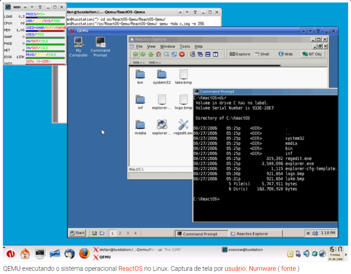The height and width of the screenshot is (274, 351).
Task: Click the stefan@tuxstation terminal taskbar entry
Action: 124,250
